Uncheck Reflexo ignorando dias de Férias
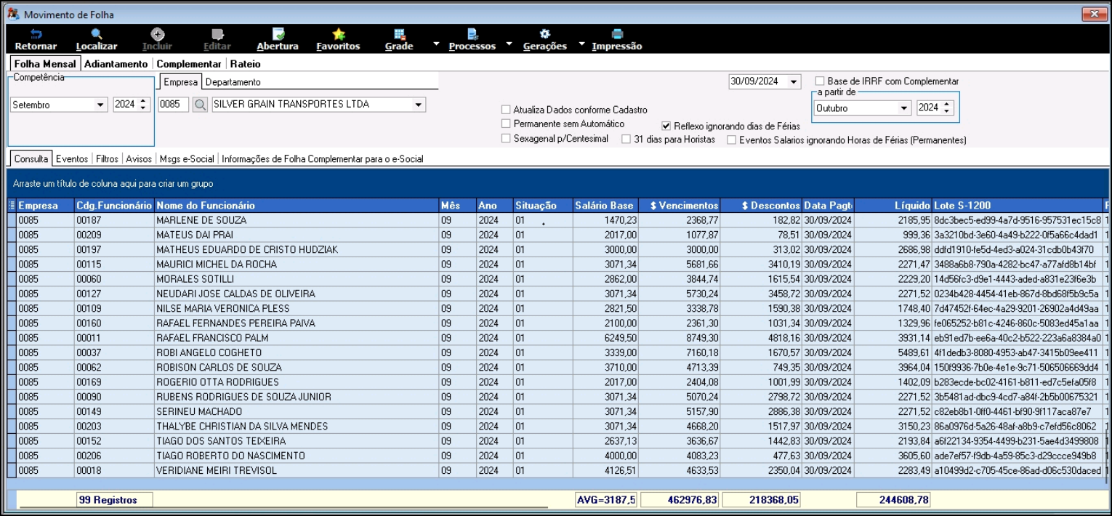1112x516 pixels. click(x=666, y=126)
